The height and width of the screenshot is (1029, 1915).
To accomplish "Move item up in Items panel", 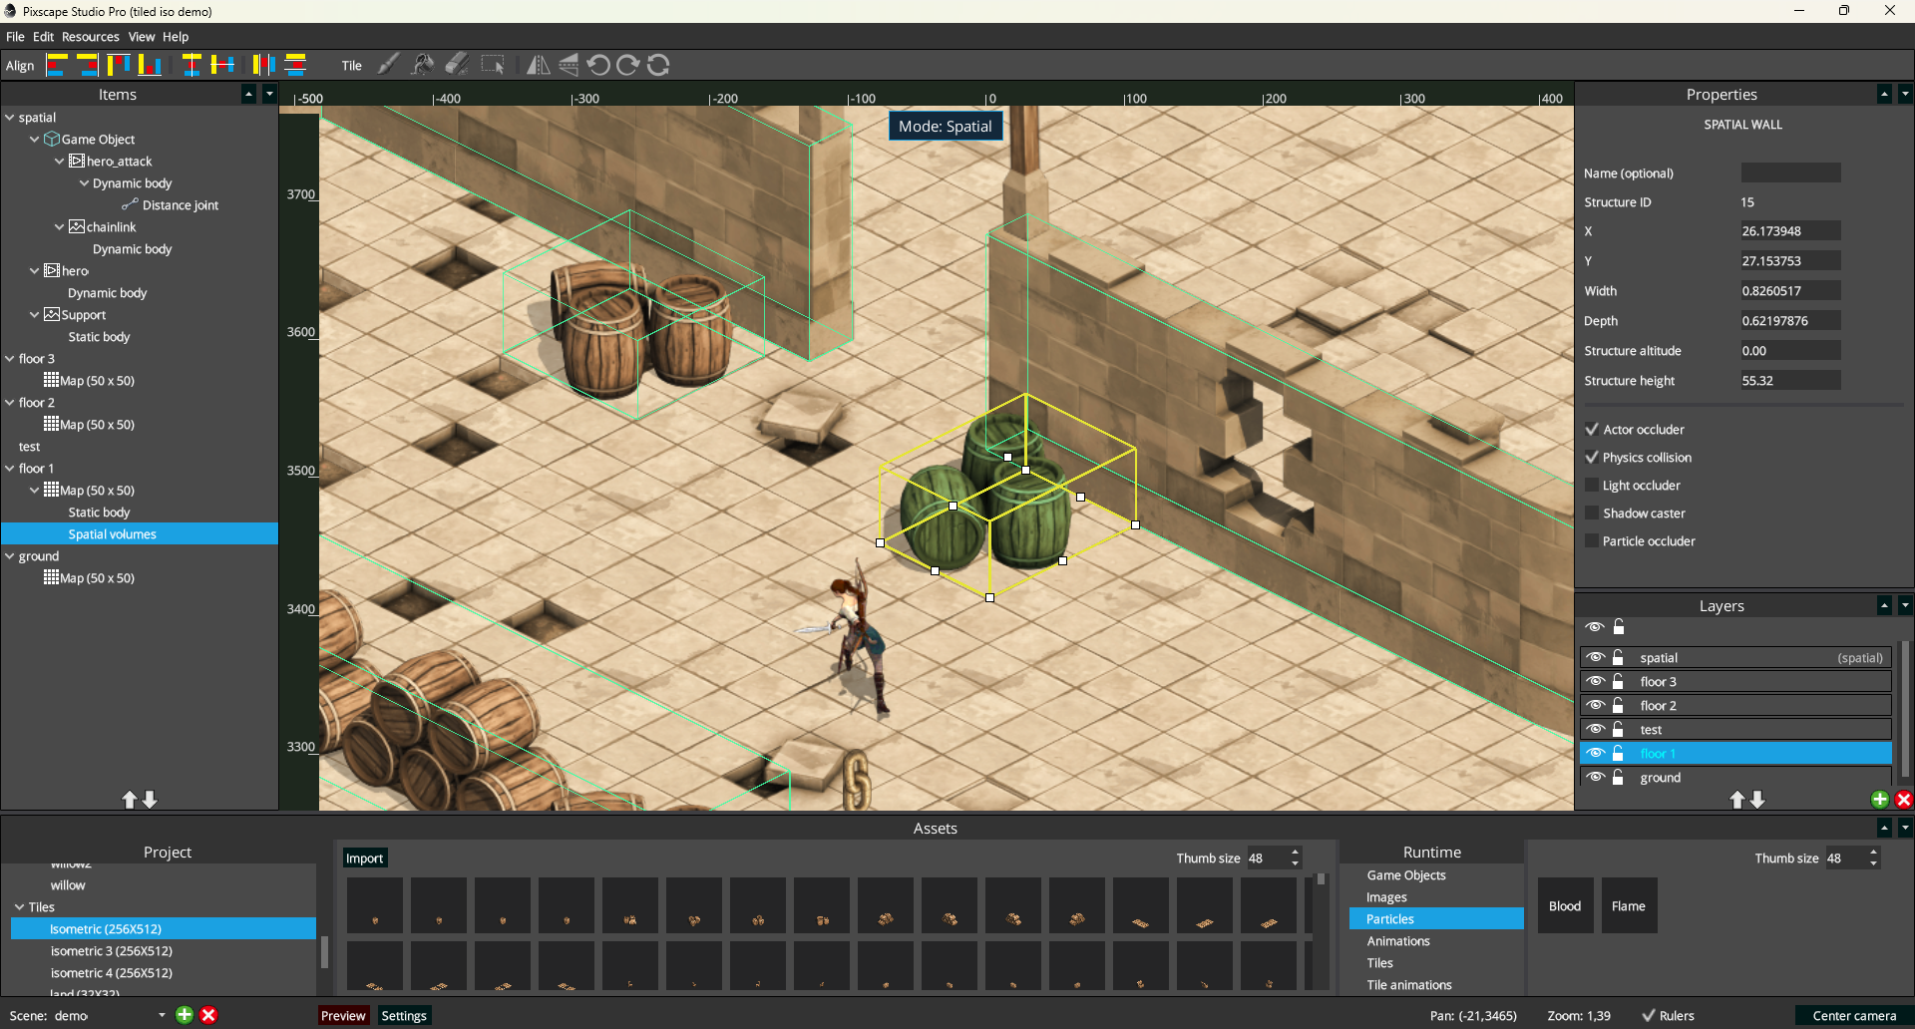I will (130, 800).
